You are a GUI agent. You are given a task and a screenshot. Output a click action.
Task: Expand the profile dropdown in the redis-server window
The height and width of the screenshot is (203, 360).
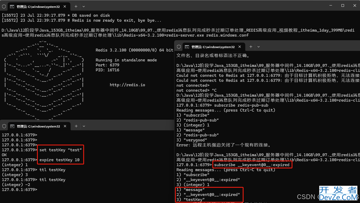pos(84,6)
